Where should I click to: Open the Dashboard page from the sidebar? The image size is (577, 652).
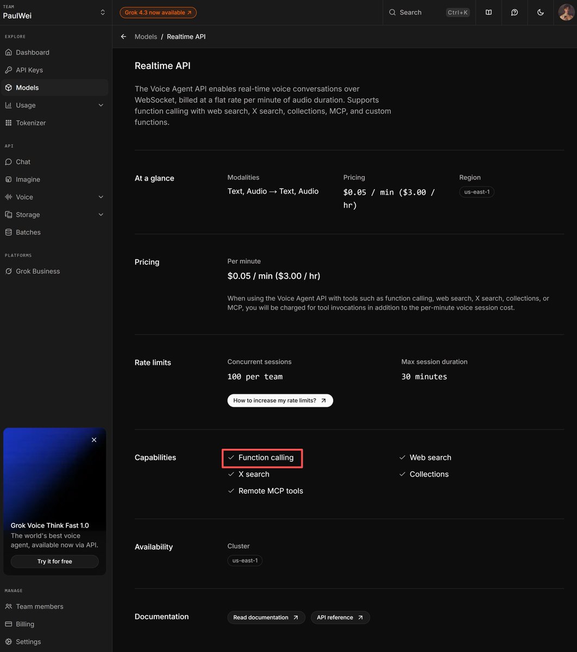click(x=54, y=52)
